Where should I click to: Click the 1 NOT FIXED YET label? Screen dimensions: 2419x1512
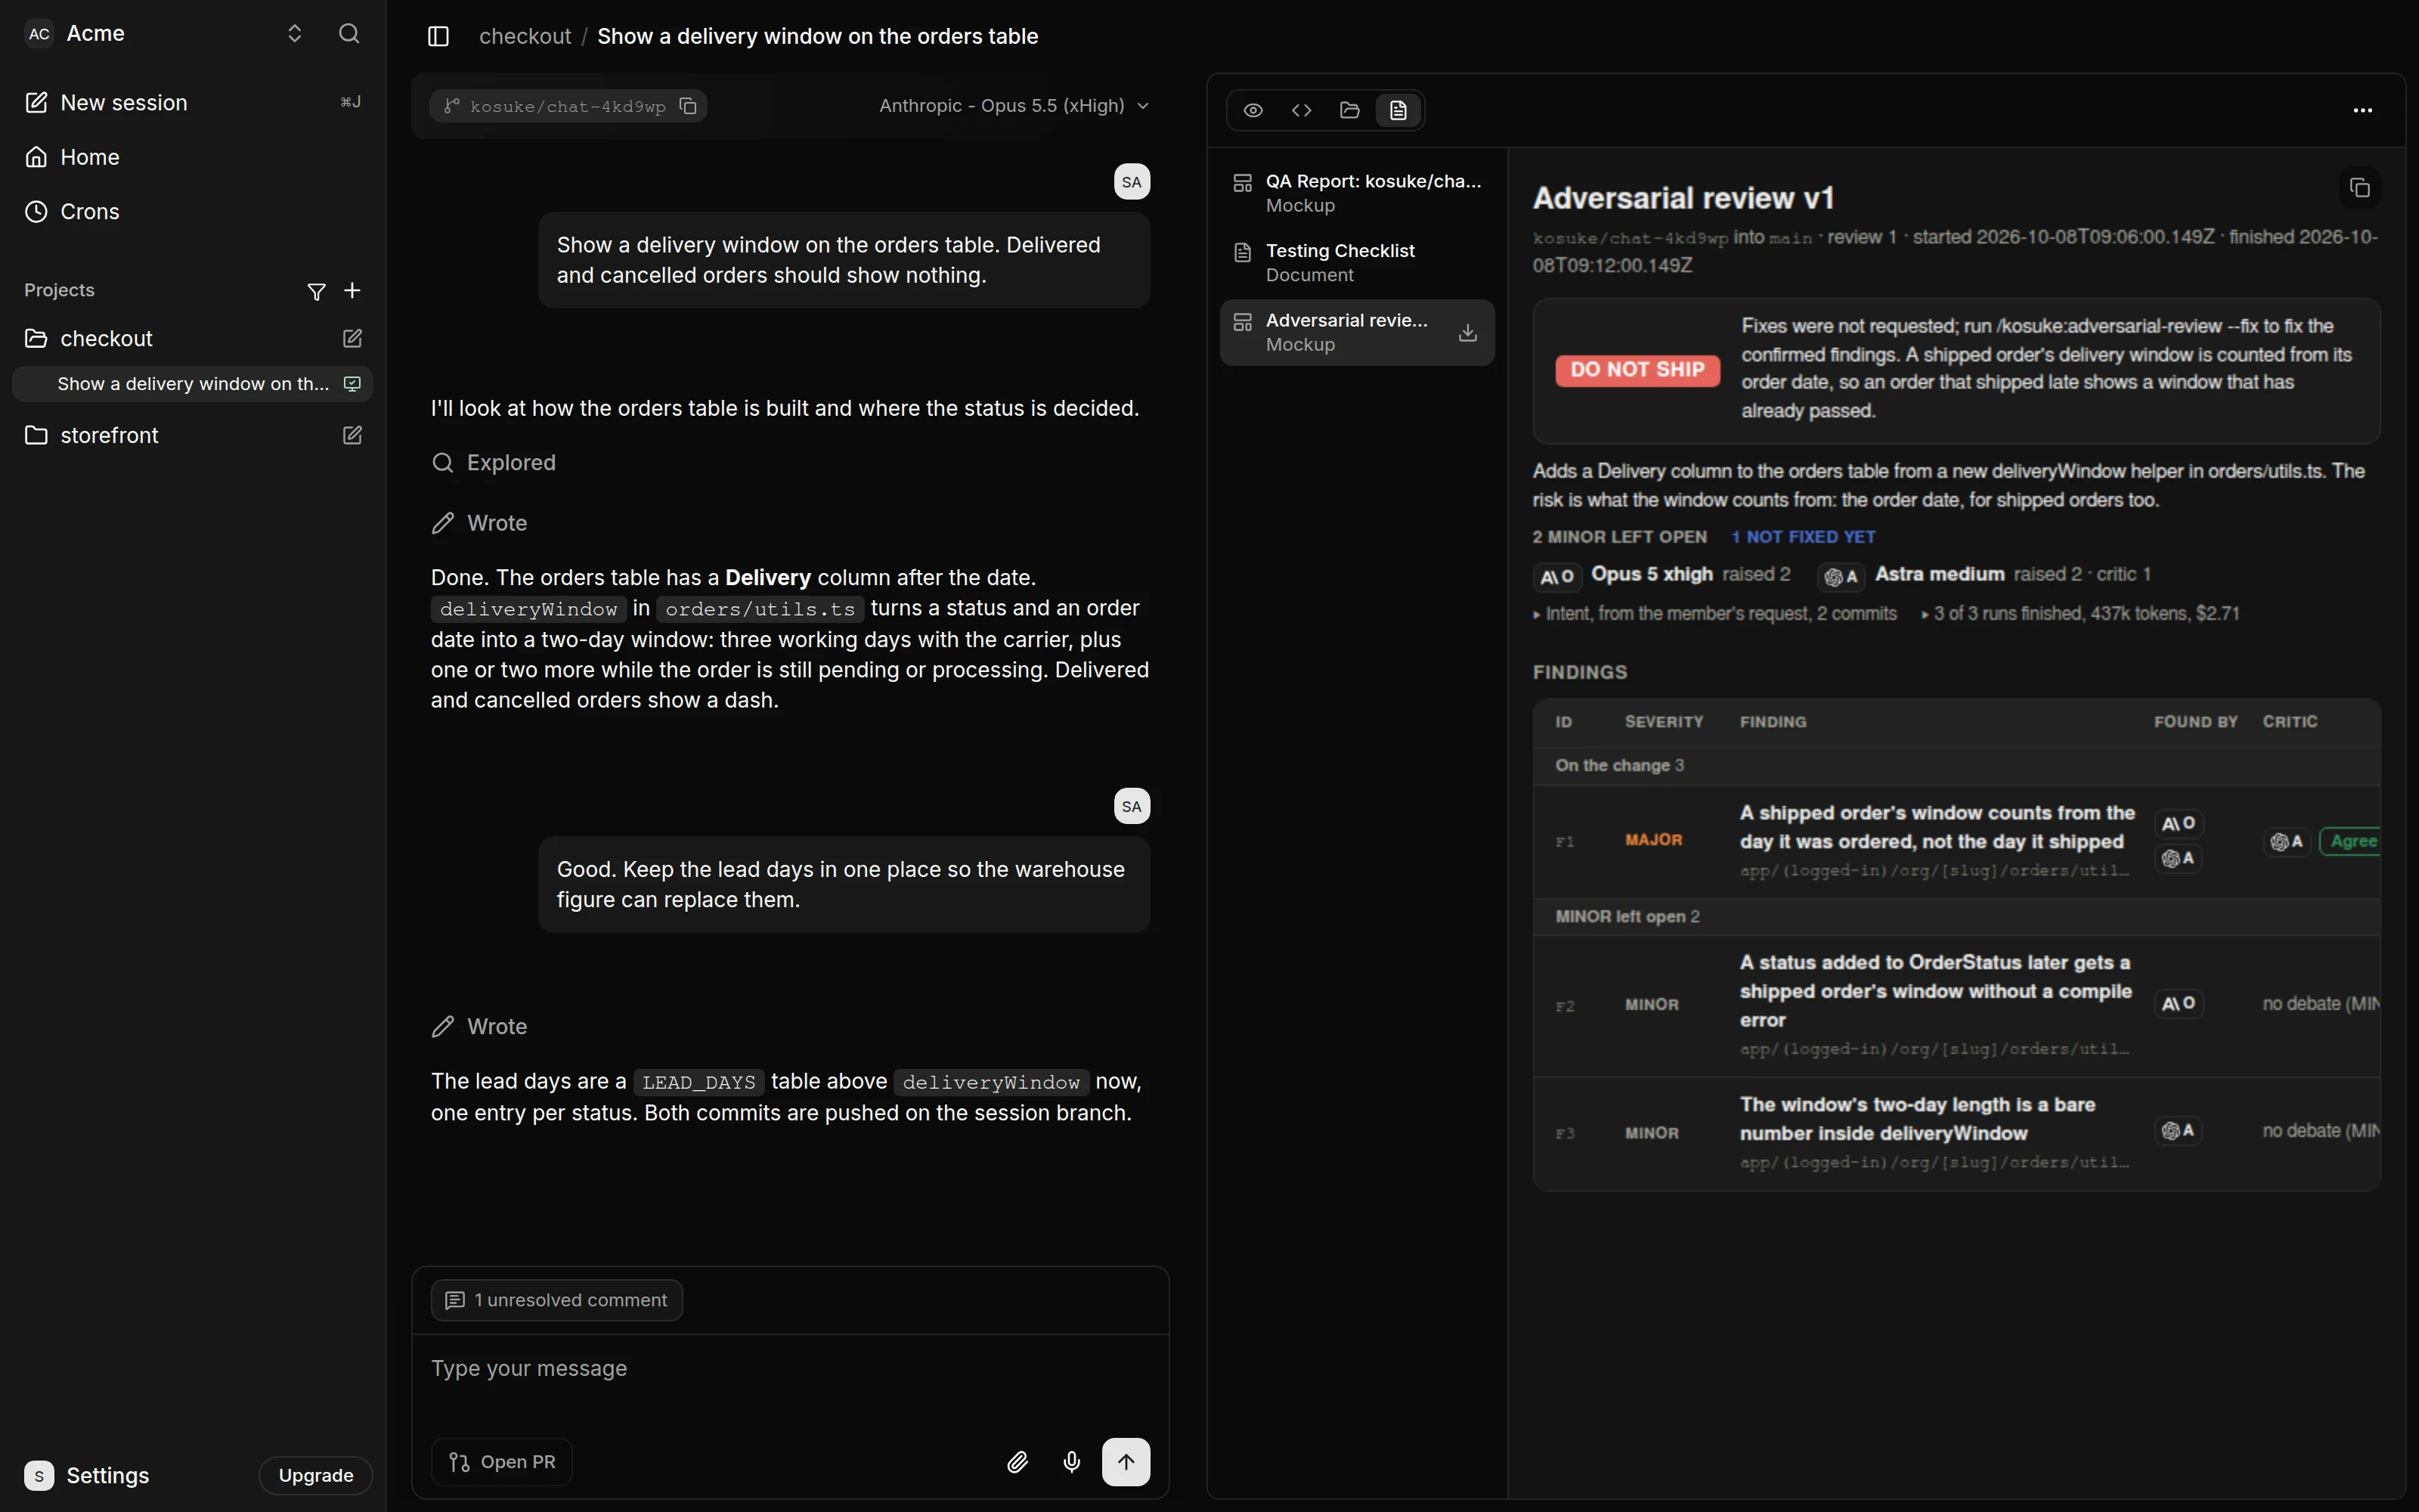1803,537
